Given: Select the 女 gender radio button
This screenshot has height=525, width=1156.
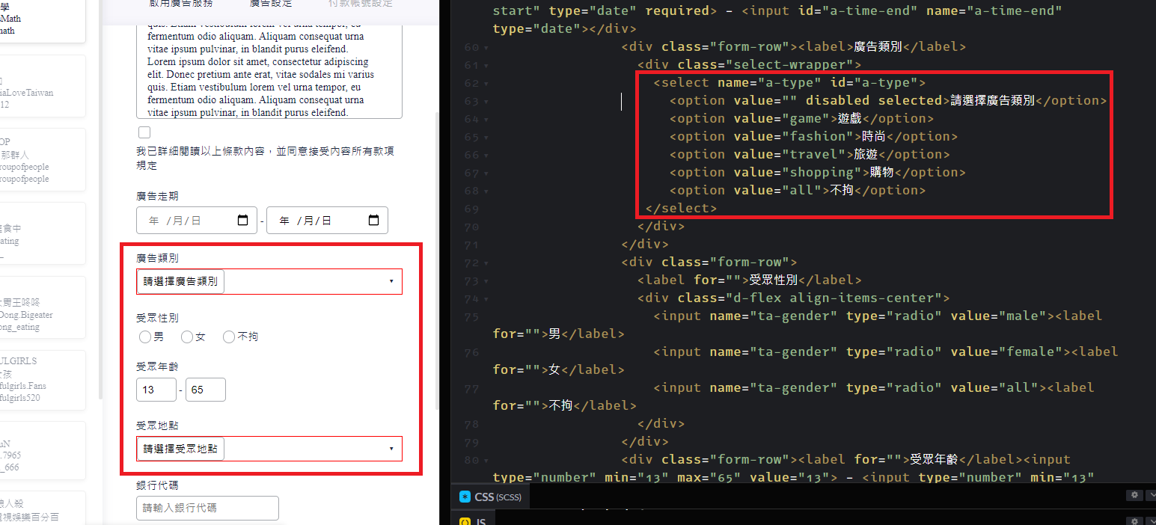Looking at the screenshot, I should 187,337.
